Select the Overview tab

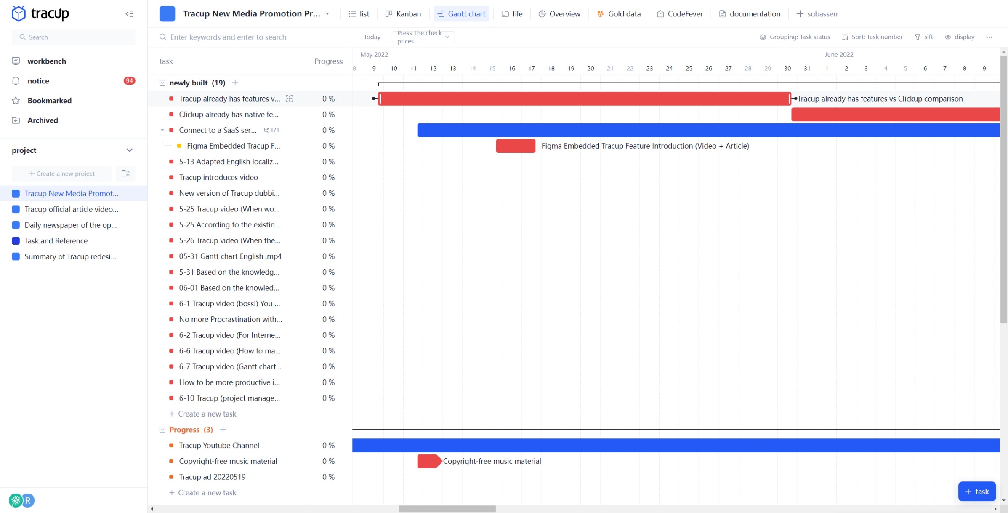[x=558, y=13]
